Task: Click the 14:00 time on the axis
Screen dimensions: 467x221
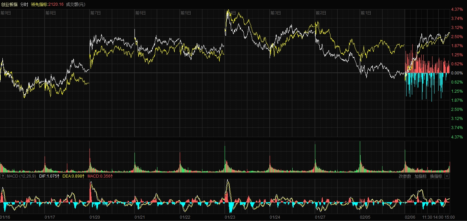Action: coord(438,217)
